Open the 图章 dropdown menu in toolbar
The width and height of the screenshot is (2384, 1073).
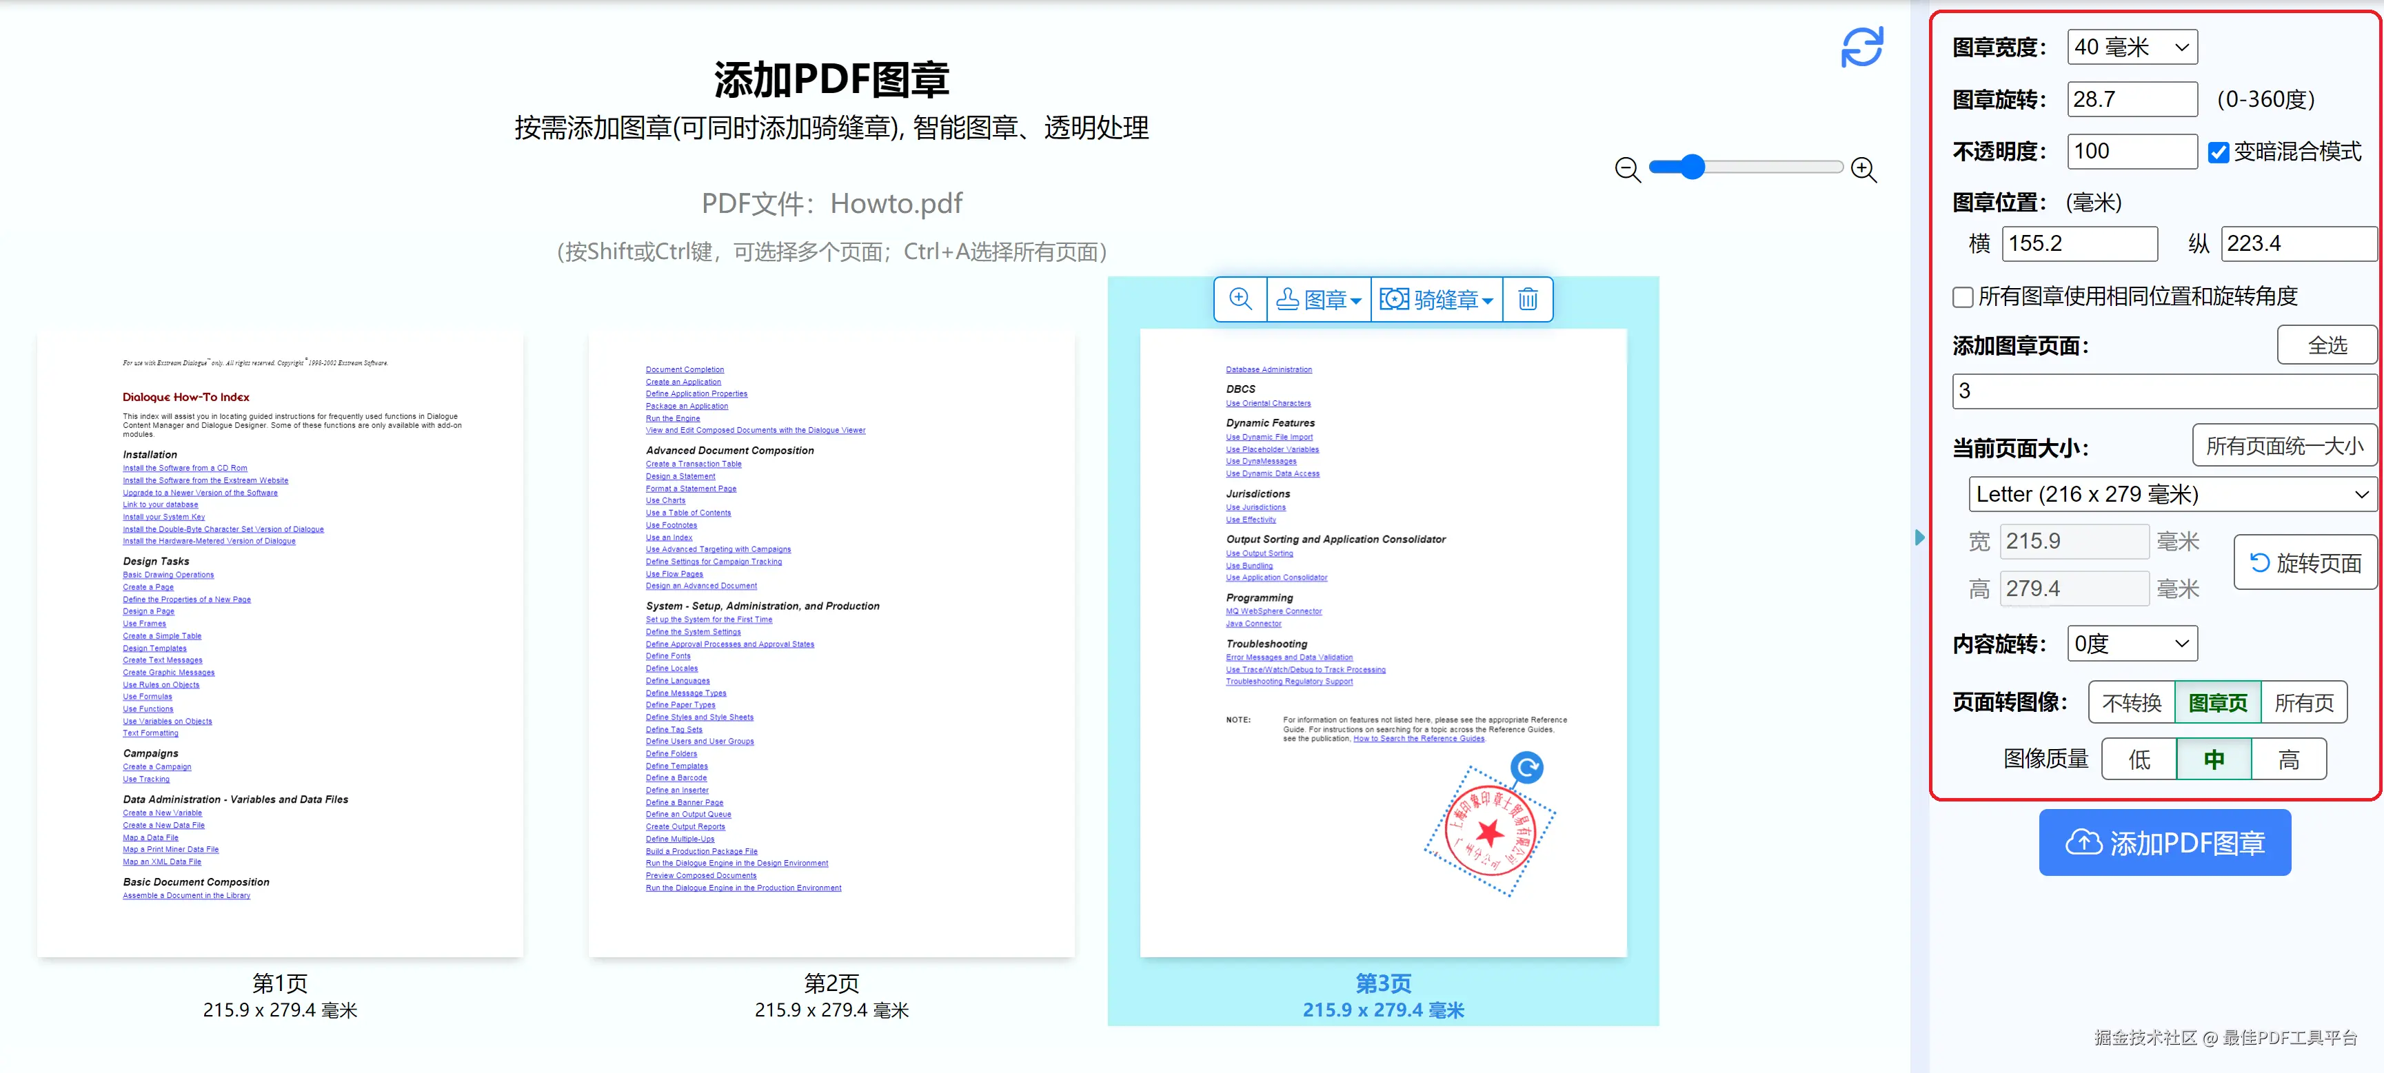[x=1319, y=299]
